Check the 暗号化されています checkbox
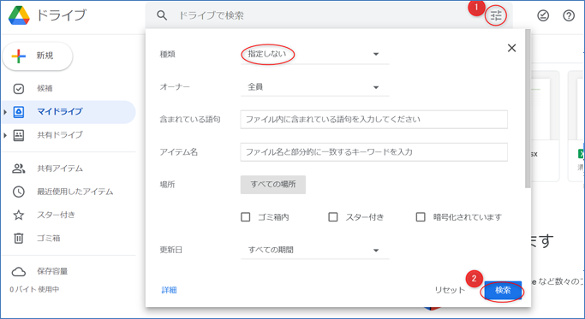The height and width of the screenshot is (319, 585). pyautogui.click(x=421, y=217)
